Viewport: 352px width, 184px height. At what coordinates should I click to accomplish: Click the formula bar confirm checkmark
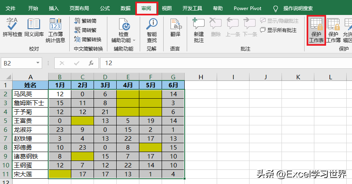[x=77, y=63]
